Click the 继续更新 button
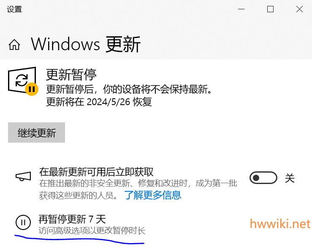Image resolution: width=312 pixels, height=249 pixels. tap(36, 133)
